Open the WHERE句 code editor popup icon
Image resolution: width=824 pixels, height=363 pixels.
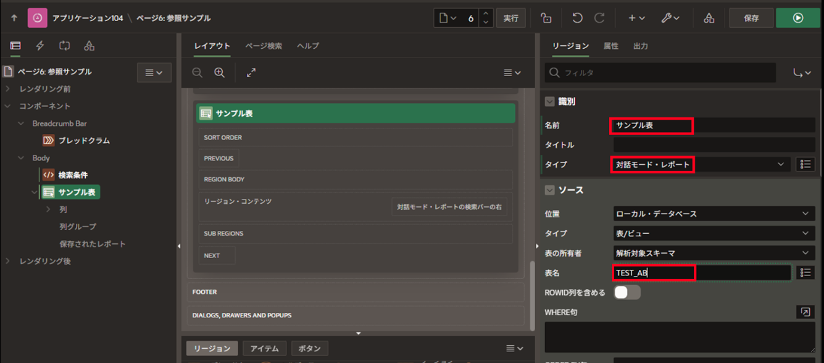click(805, 312)
